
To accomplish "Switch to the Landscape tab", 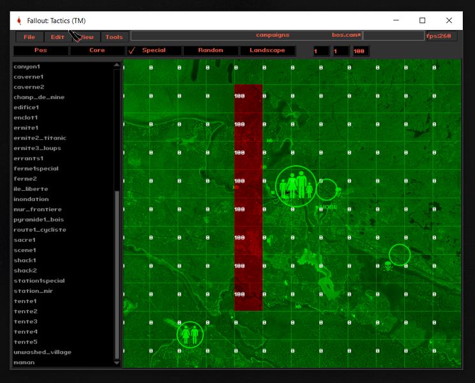I will pos(267,50).
